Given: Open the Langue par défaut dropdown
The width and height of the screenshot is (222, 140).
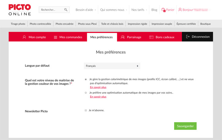Looking at the screenshot, I should (x=112, y=66).
